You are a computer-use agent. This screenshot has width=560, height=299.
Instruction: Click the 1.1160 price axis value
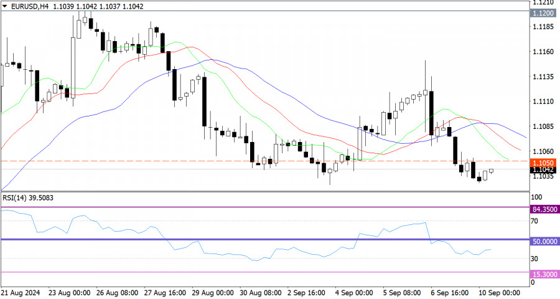544,52
